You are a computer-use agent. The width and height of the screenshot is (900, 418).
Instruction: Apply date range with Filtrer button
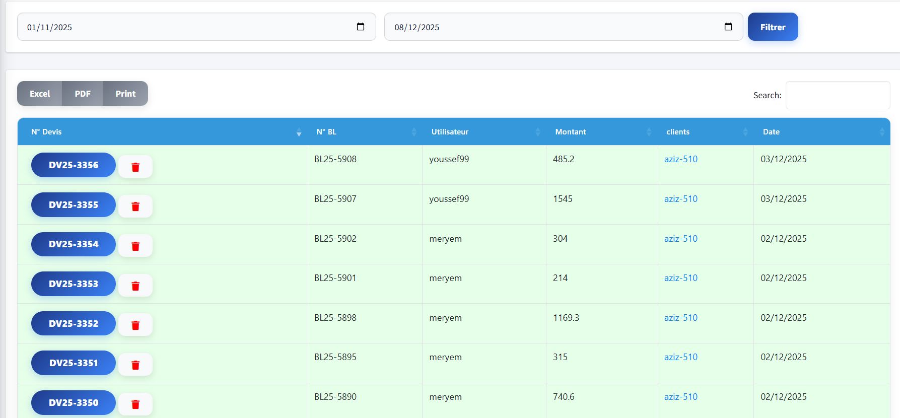(773, 27)
